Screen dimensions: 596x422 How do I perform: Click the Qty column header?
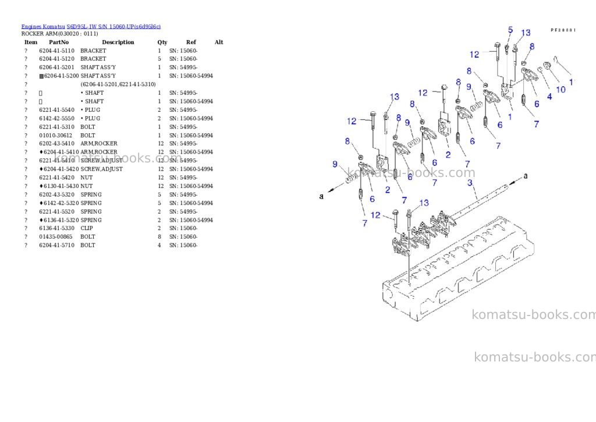tap(162, 42)
